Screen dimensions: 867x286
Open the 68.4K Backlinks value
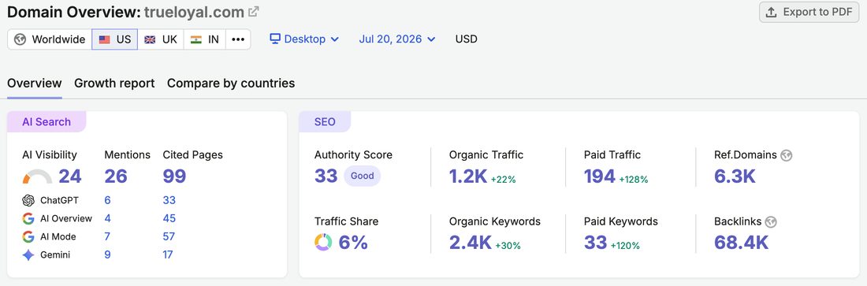(x=741, y=243)
